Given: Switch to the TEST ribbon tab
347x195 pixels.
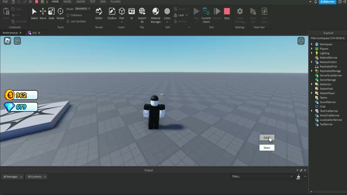Looking at the screenshot, I should pos(92,2).
